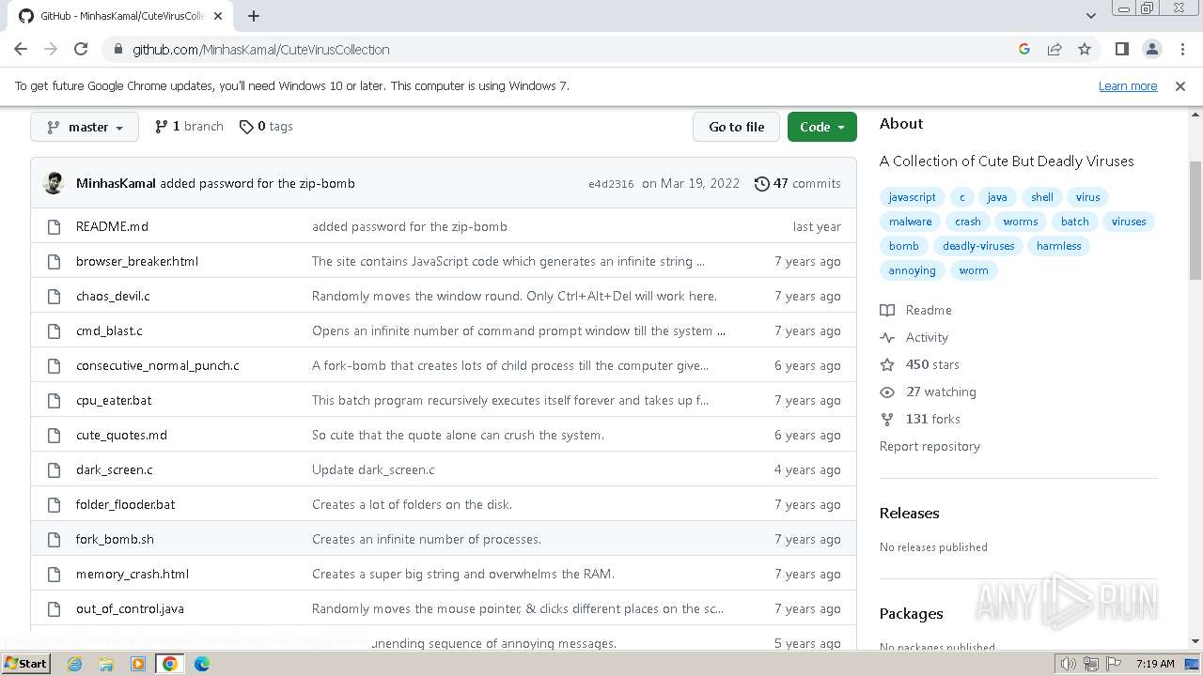1203x676 pixels.
Task: Open folder_flooder.bat file
Action: click(x=126, y=504)
